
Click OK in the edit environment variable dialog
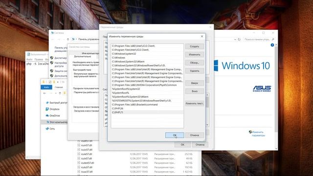coord(175,135)
